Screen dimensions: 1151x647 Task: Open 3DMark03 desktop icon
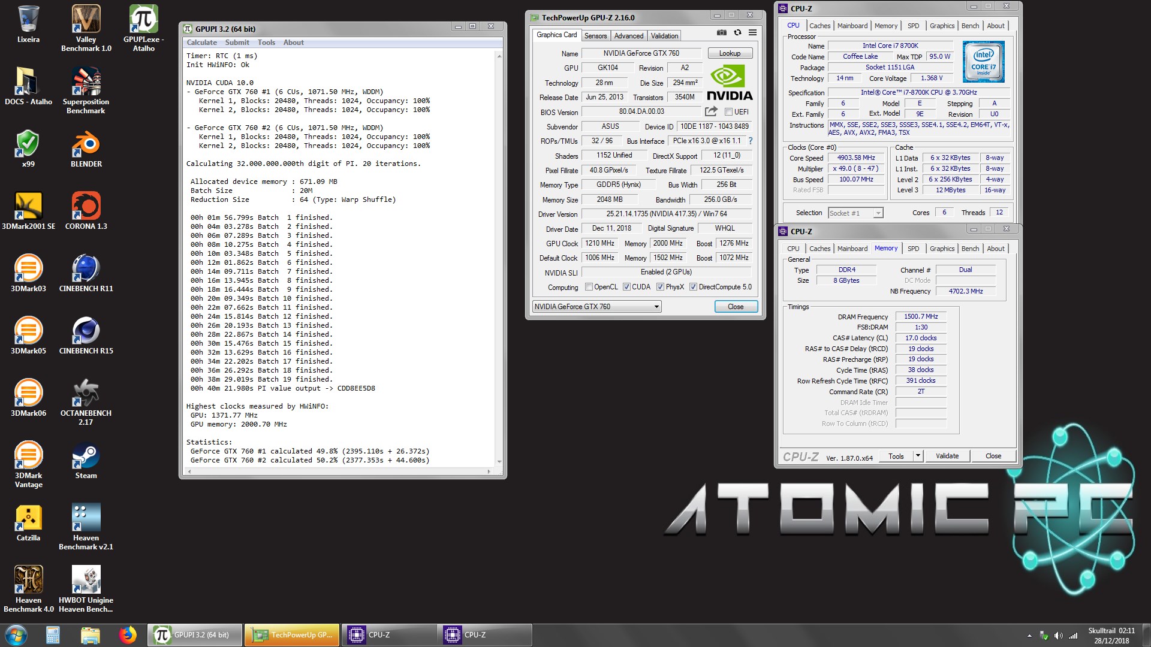pyautogui.click(x=28, y=273)
